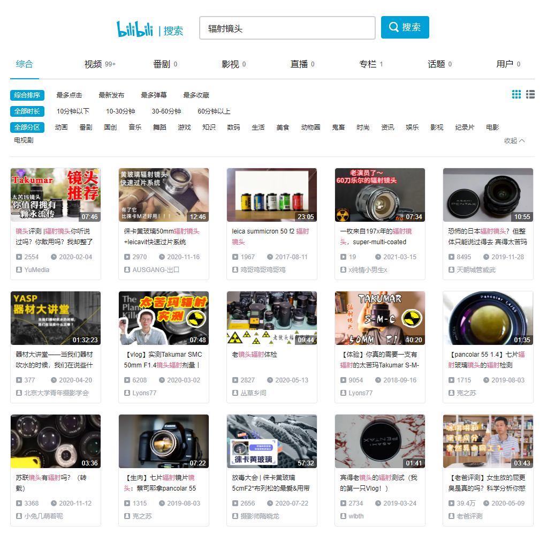The image size is (547, 534).
Task: Click the uploader icon beside YuMedia
Action: coord(19,270)
